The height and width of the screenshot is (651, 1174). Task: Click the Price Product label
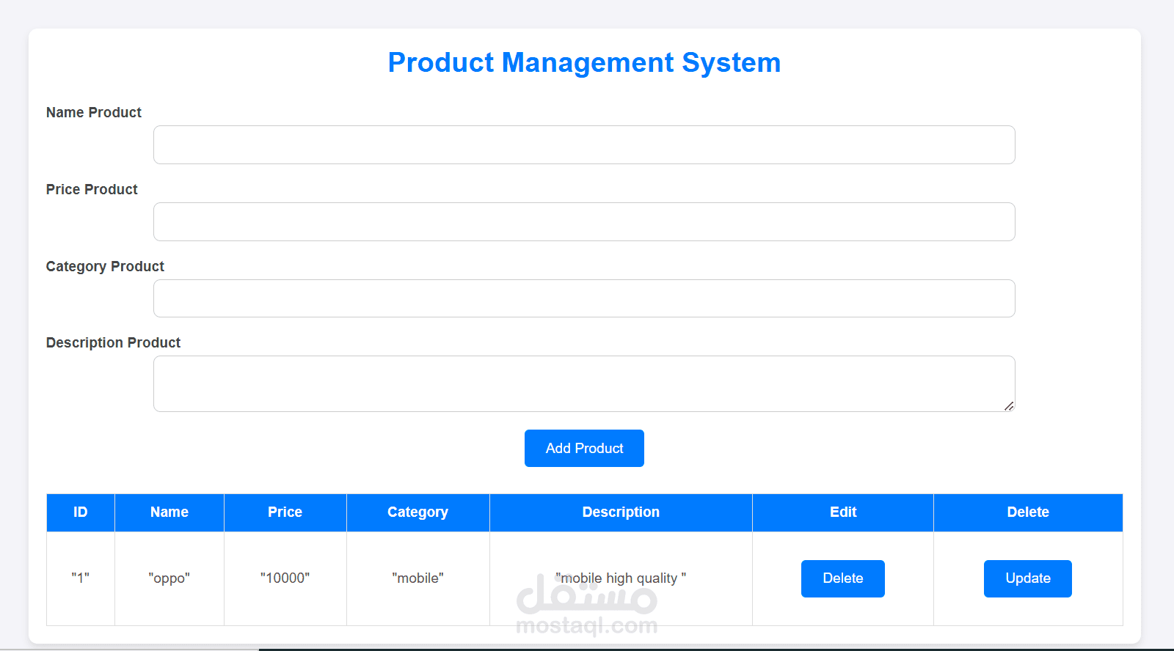pos(92,189)
